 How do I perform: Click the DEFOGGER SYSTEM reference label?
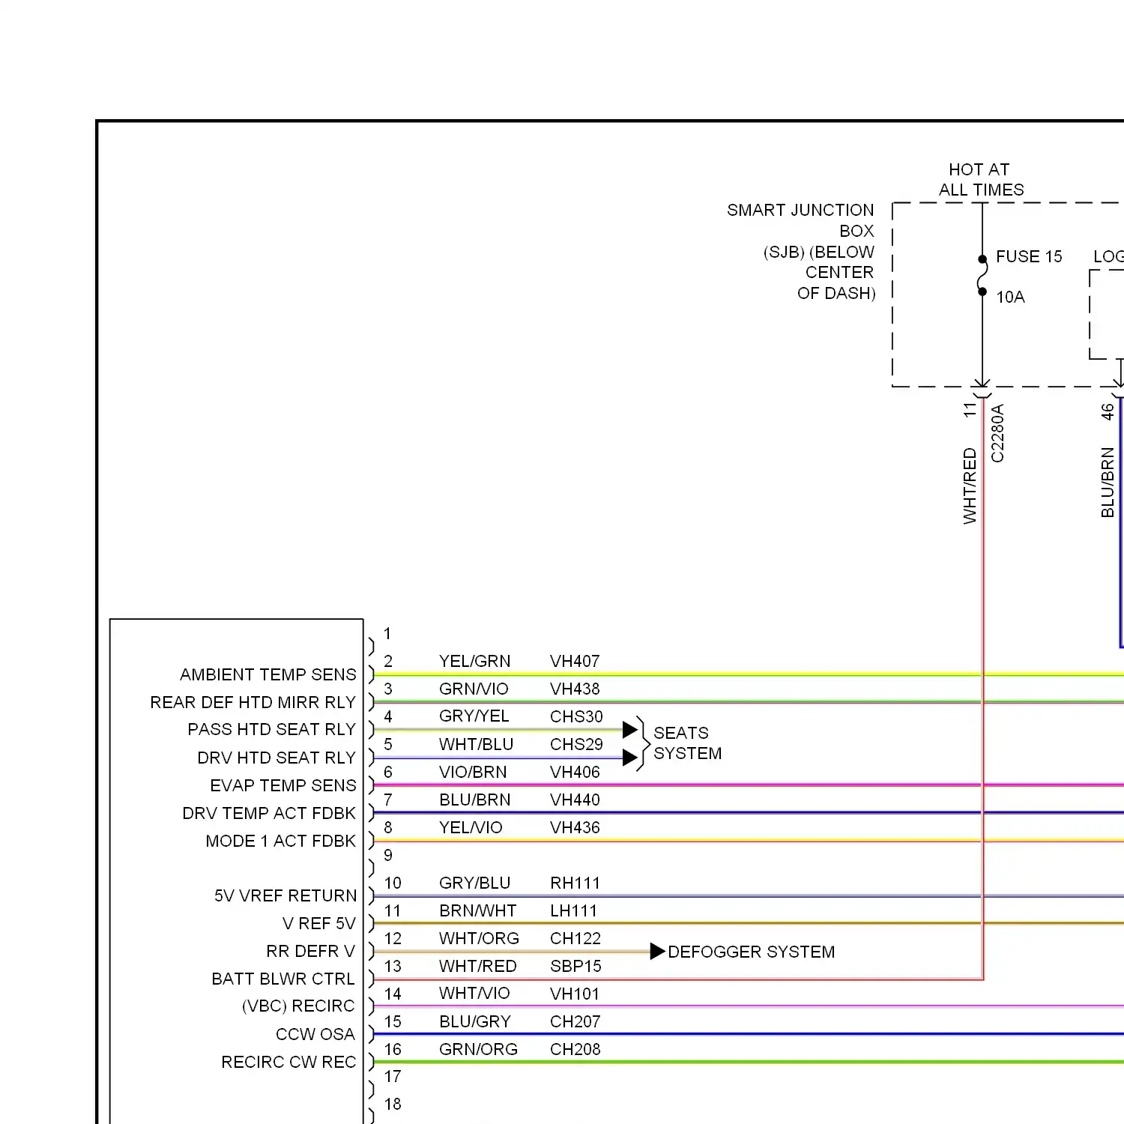[751, 952]
